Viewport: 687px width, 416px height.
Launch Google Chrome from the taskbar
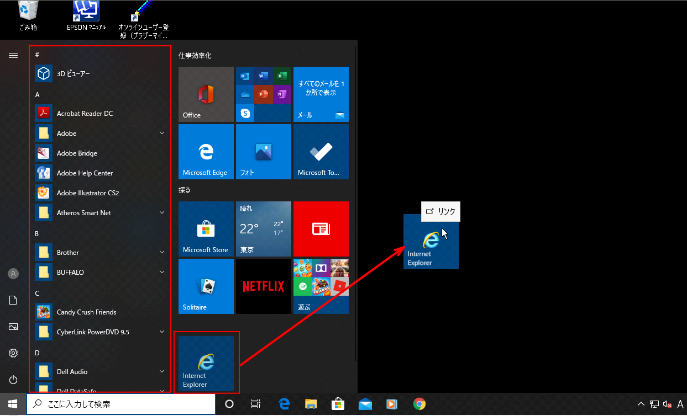(419, 404)
